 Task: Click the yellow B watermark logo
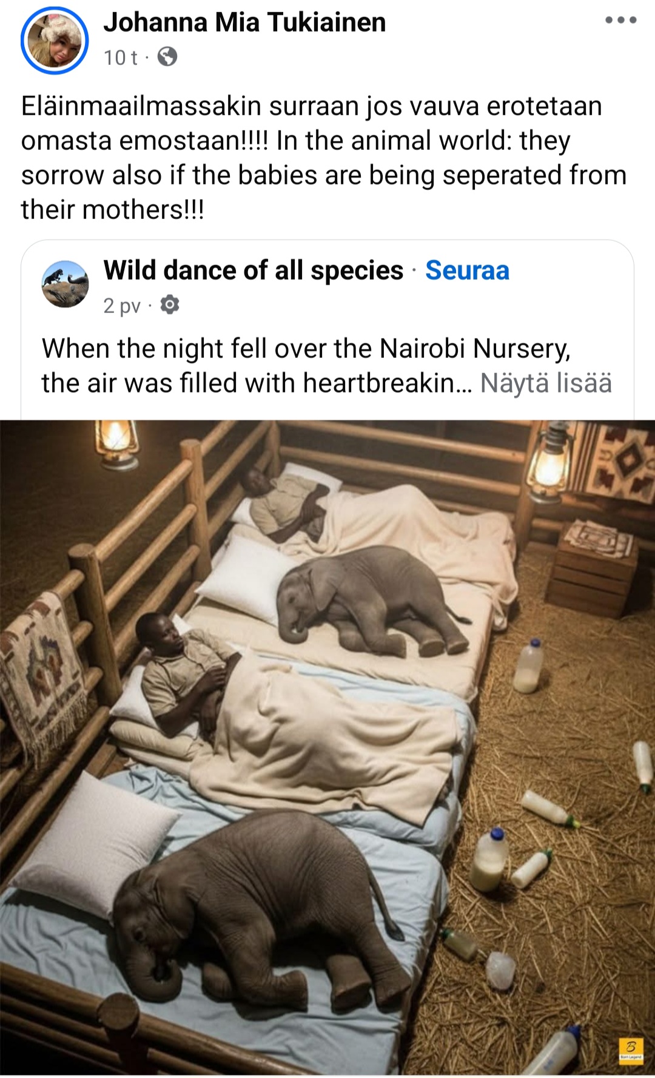pyautogui.click(x=630, y=1049)
